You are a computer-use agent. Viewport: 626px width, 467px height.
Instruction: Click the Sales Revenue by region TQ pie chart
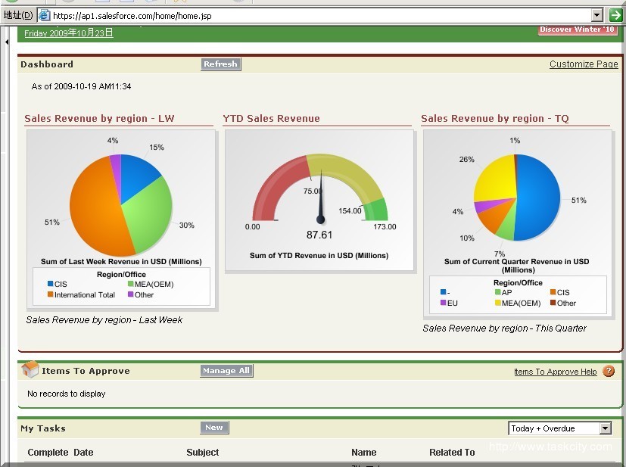[517, 195]
